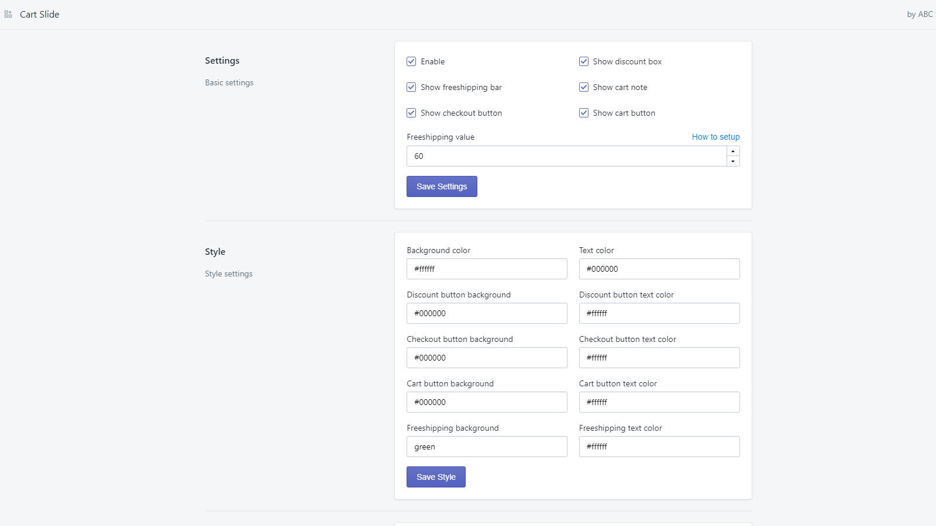Open the How to setup link
936x526 pixels.
pos(715,137)
